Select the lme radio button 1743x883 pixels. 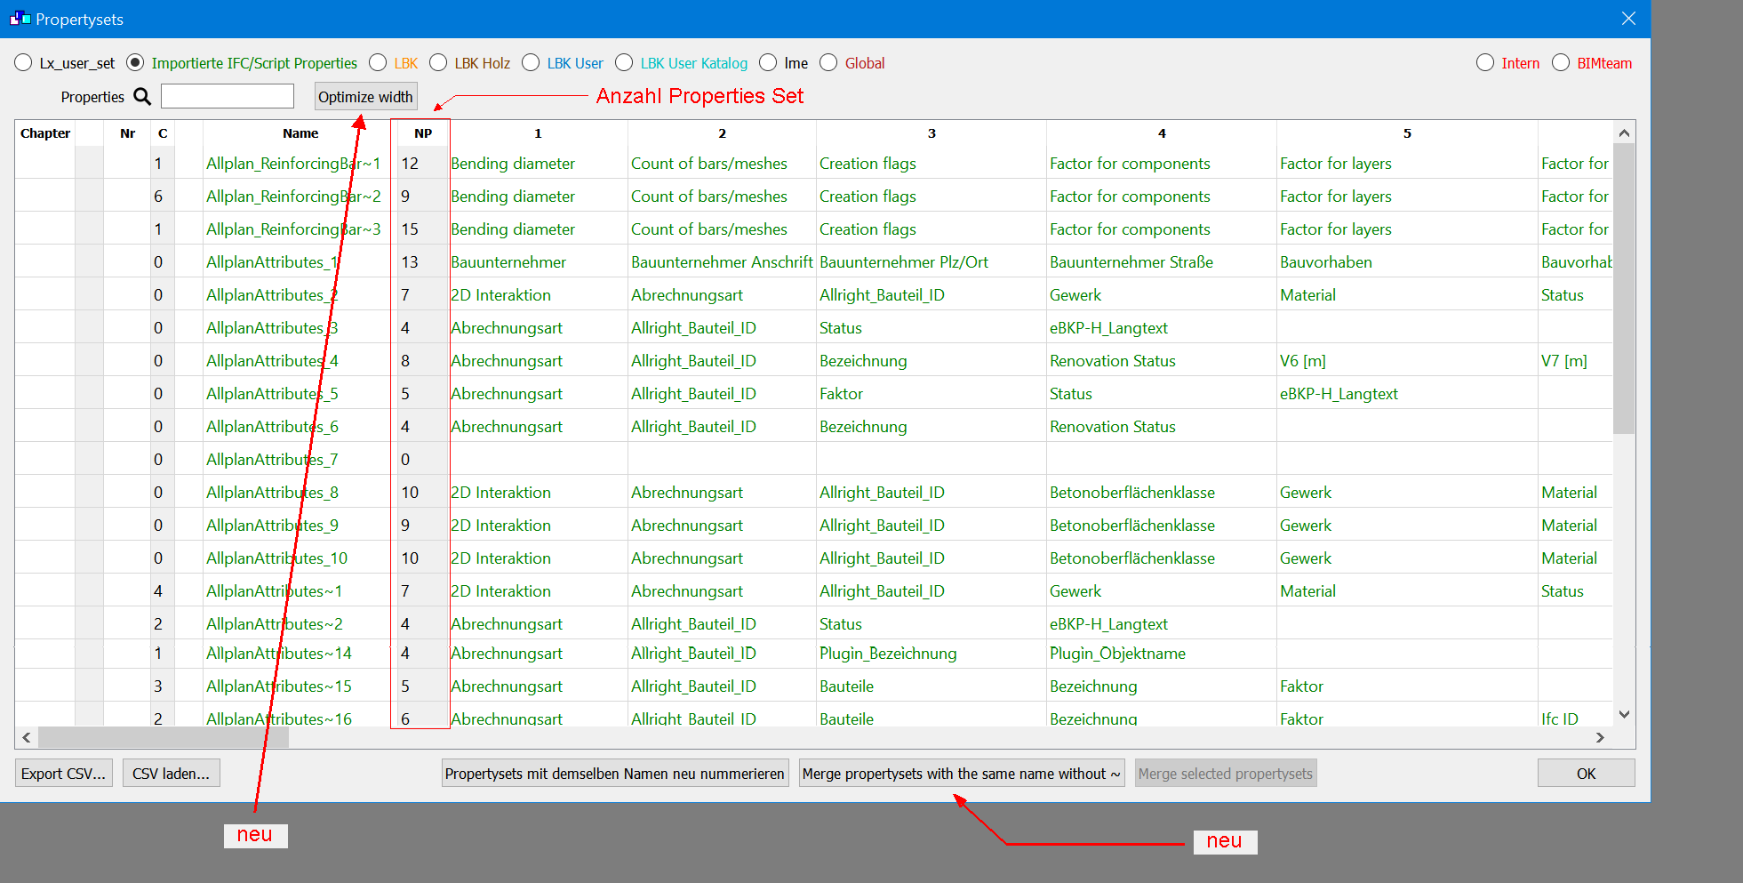point(768,62)
